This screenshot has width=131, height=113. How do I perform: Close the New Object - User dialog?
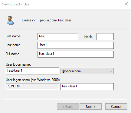(126, 4)
